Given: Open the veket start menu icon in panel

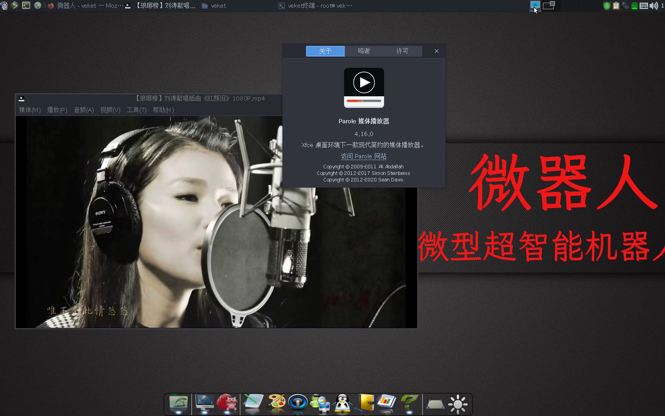Looking at the screenshot, I should [x=4, y=5].
